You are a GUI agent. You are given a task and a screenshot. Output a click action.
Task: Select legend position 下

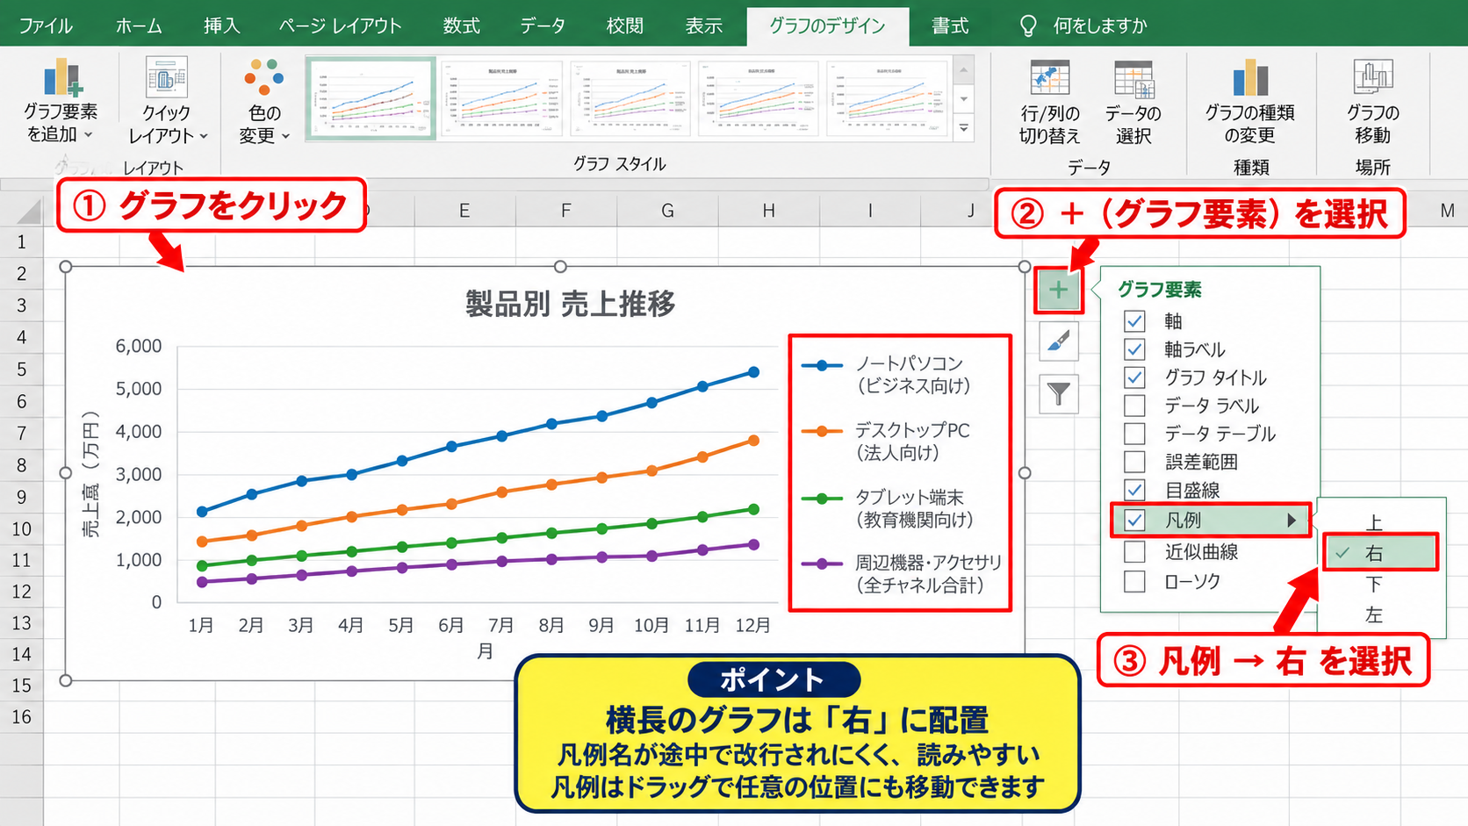pyautogui.click(x=1374, y=585)
